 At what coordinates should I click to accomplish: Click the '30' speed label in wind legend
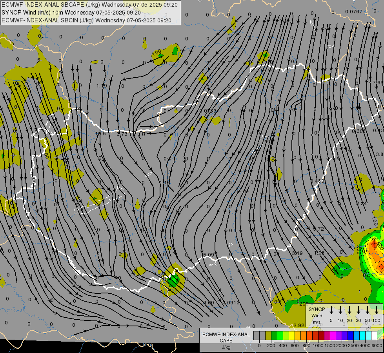point(358,320)
